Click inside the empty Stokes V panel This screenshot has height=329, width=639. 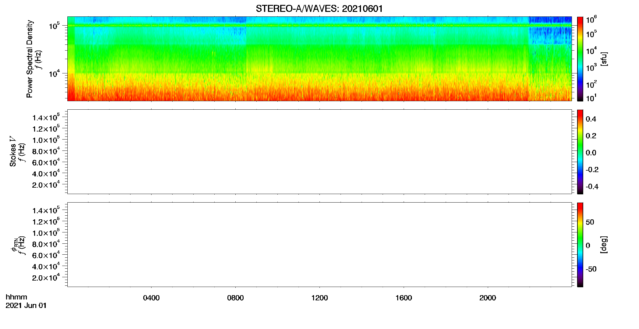pos(319,152)
